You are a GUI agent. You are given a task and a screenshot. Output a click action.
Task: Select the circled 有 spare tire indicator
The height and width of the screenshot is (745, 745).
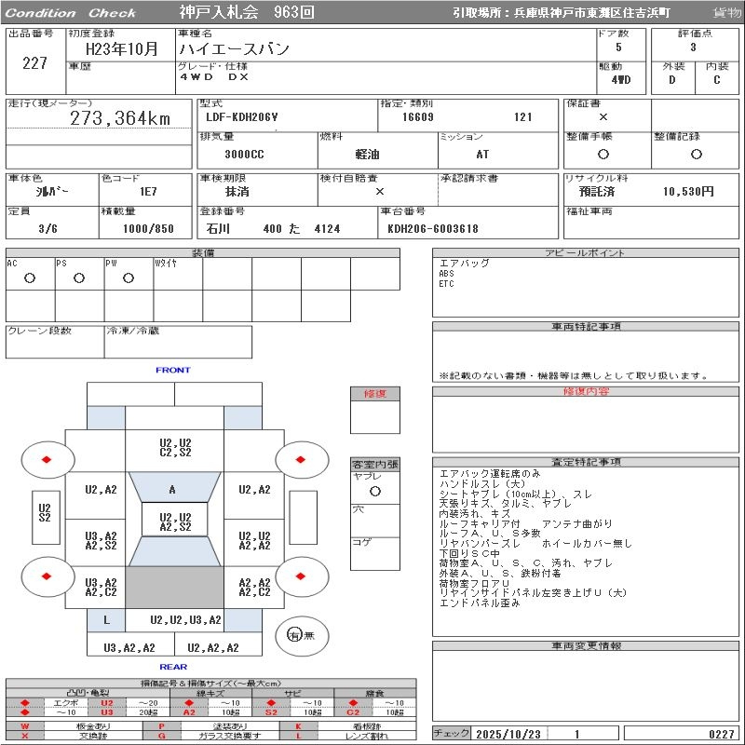[294, 635]
